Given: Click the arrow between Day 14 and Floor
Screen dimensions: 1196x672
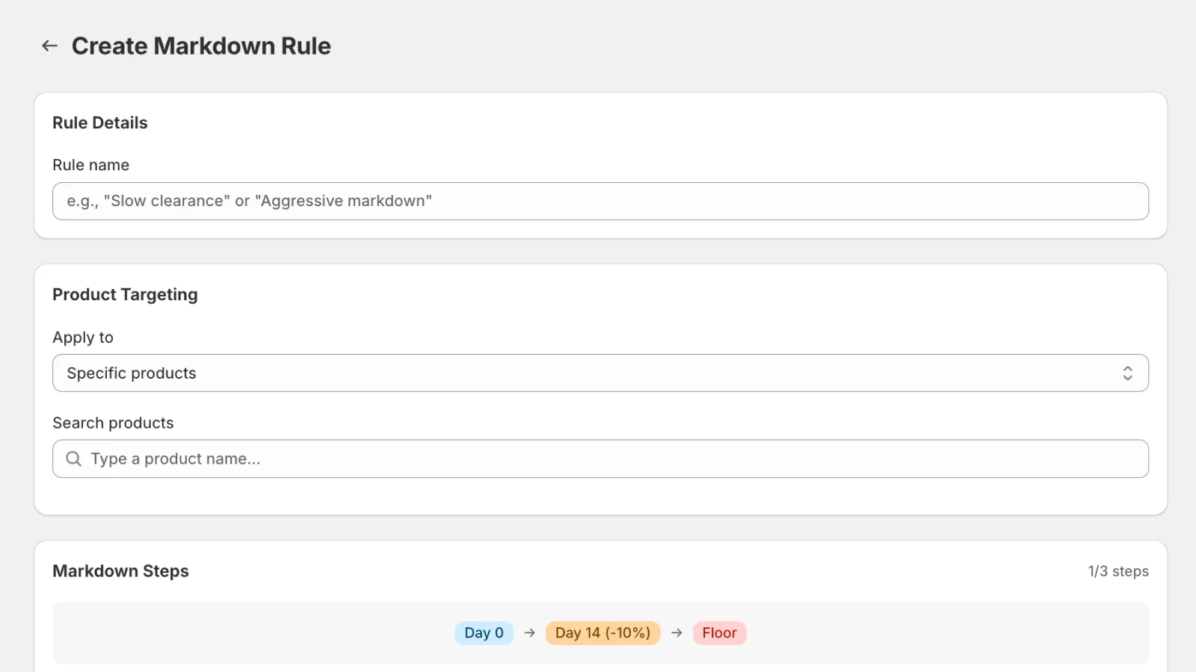Looking at the screenshot, I should pyautogui.click(x=677, y=632).
